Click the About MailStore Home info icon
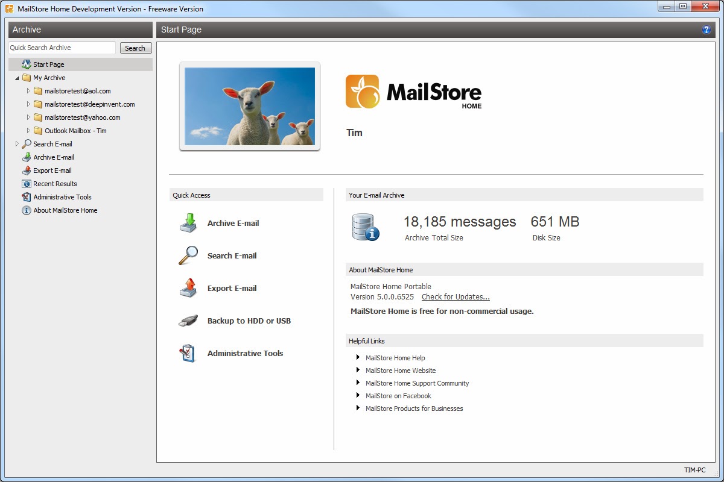The height and width of the screenshot is (482, 724). coord(27,210)
